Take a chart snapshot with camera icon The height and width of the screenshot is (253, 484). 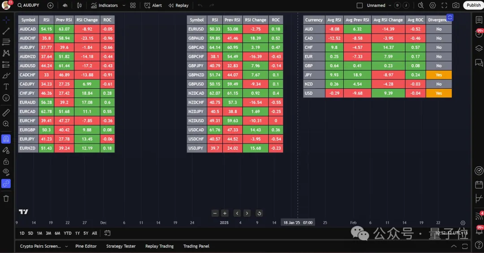pyautogui.click(x=456, y=5)
